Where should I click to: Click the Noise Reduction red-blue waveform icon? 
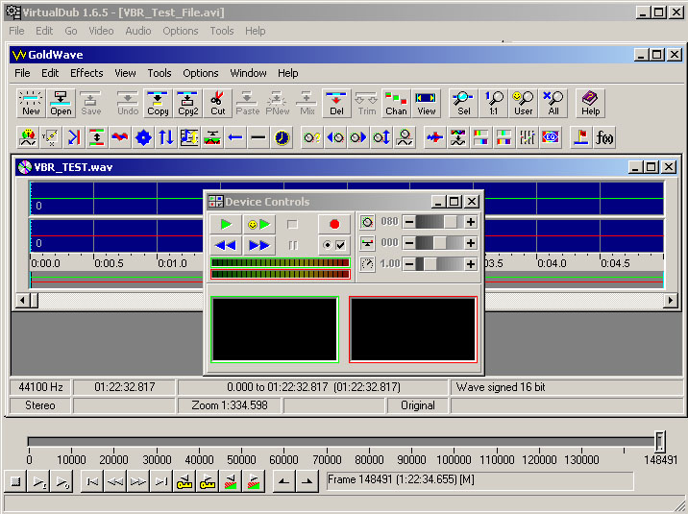pyautogui.click(x=435, y=137)
